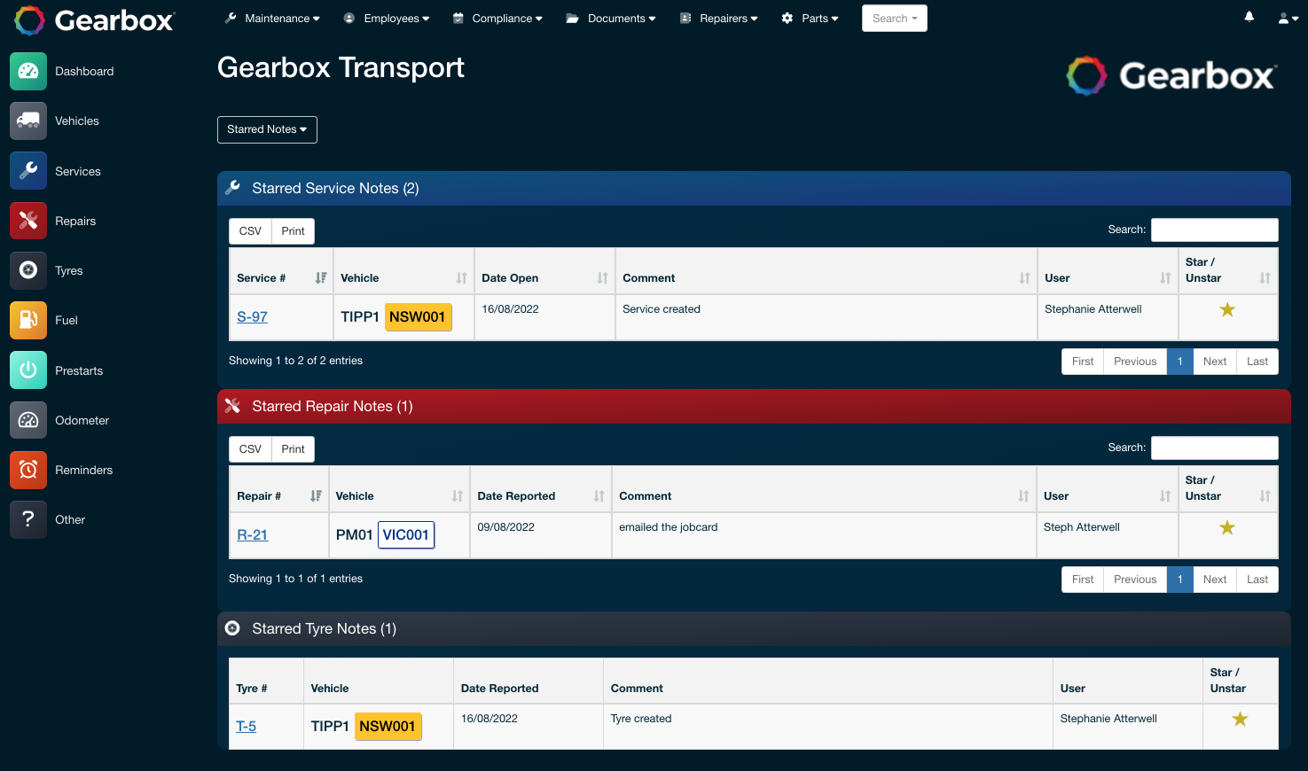Open tyre link T-5
Screen dimensions: 1308x771
(x=246, y=727)
